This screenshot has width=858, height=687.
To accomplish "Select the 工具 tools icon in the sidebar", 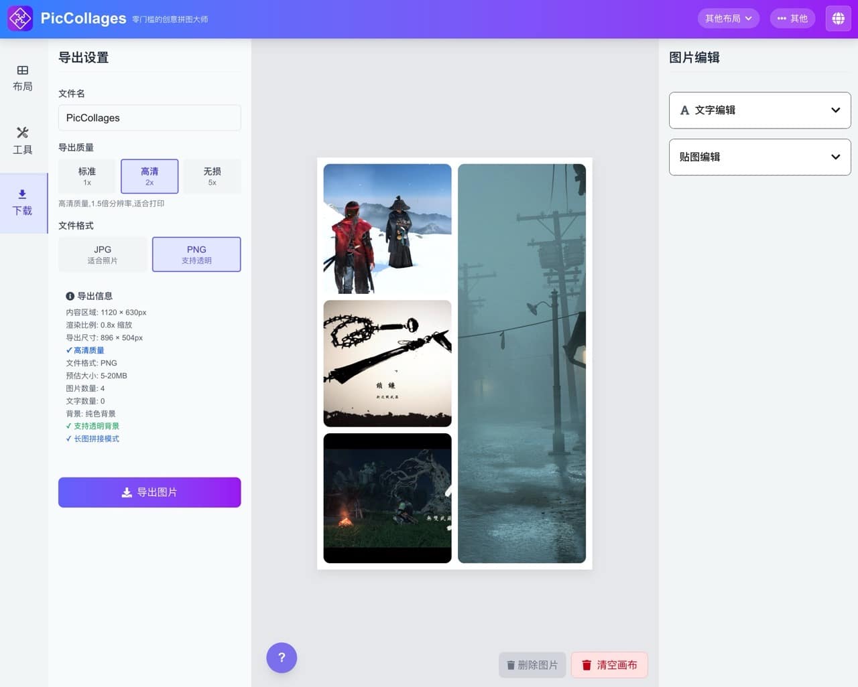I will click(x=22, y=139).
